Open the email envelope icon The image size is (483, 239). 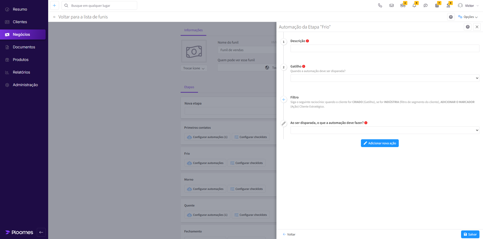coord(391,6)
